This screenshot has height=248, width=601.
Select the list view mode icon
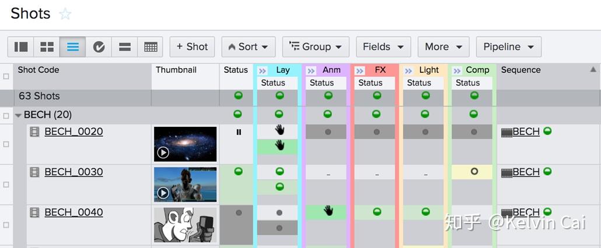pos(72,47)
